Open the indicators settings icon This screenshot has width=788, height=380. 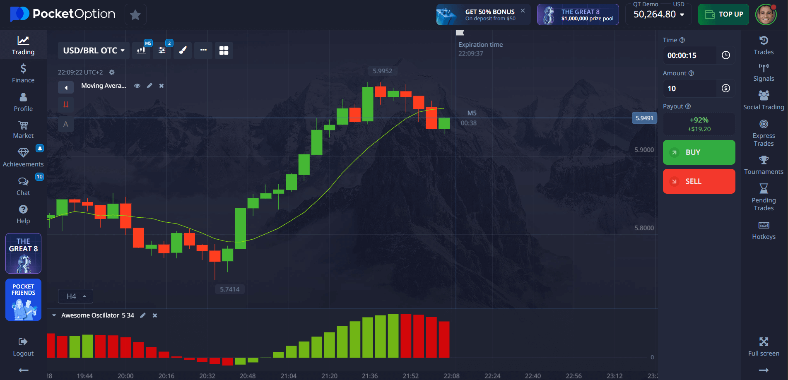162,51
